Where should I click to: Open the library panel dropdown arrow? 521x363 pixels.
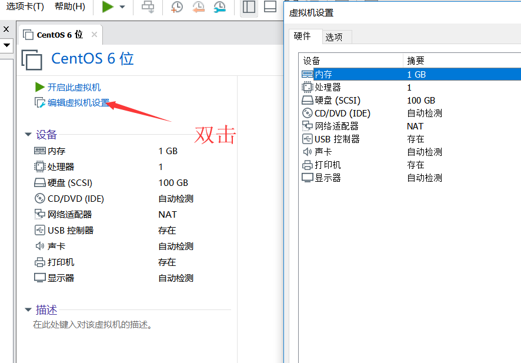(6, 45)
